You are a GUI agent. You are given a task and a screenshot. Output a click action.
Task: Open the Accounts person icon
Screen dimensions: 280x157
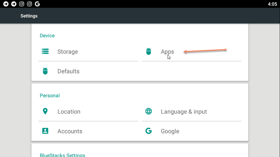pos(45,131)
